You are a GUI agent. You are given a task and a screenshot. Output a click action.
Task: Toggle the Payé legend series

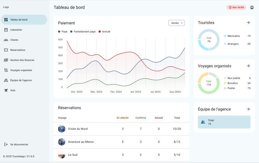63,32
